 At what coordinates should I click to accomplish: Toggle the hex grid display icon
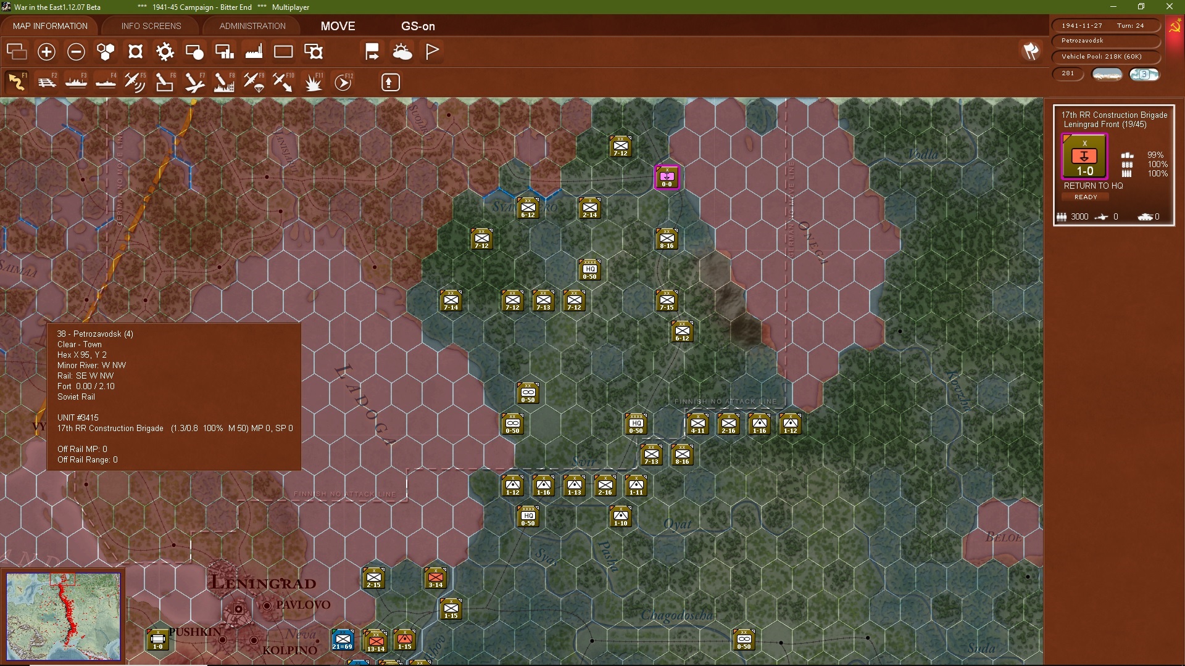point(106,52)
